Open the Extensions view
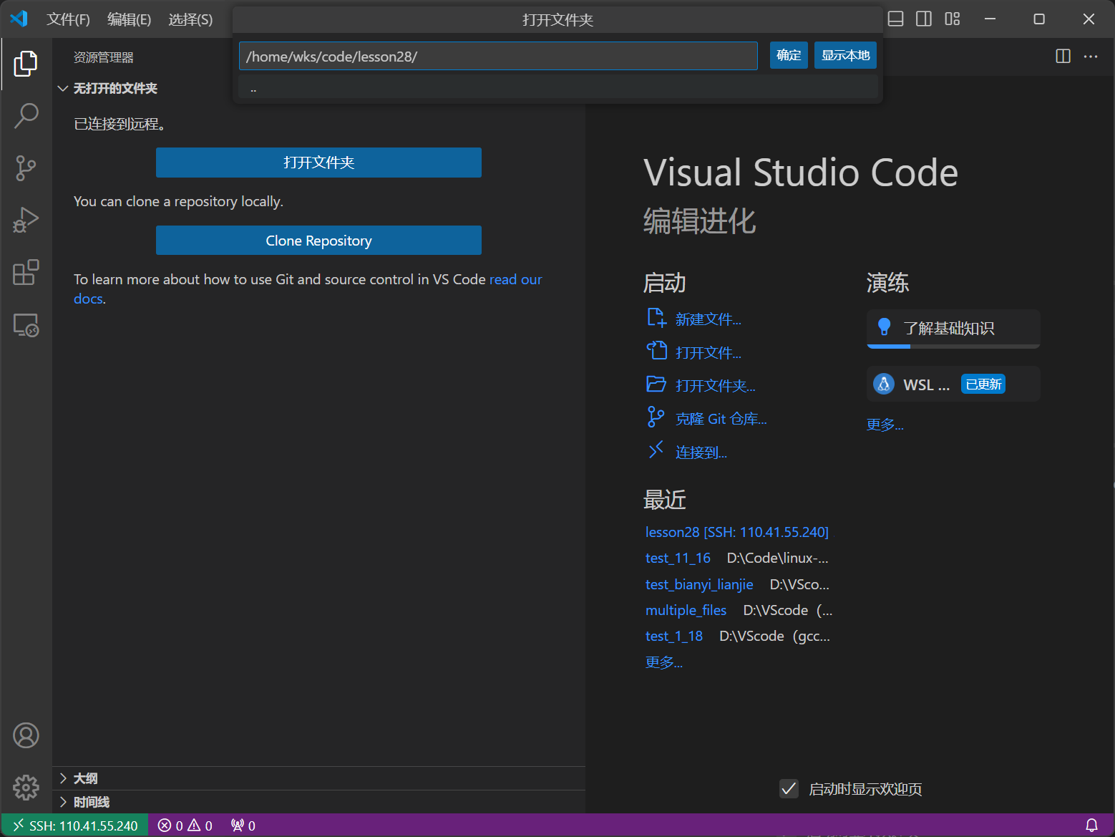The image size is (1115, 837). tap(26, 273)
